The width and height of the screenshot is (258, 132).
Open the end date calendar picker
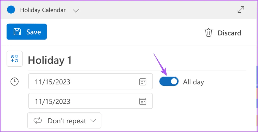pyautogui.click(x=143, y=101)
